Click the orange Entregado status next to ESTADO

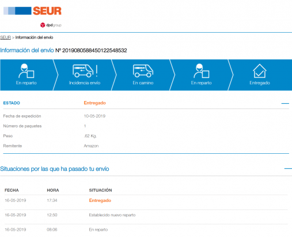coord(95,103)
